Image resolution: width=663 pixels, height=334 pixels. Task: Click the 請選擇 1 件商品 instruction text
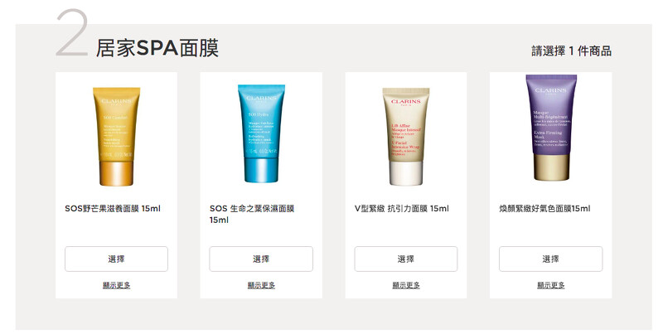pyautogui.click(x=571, y=51)
